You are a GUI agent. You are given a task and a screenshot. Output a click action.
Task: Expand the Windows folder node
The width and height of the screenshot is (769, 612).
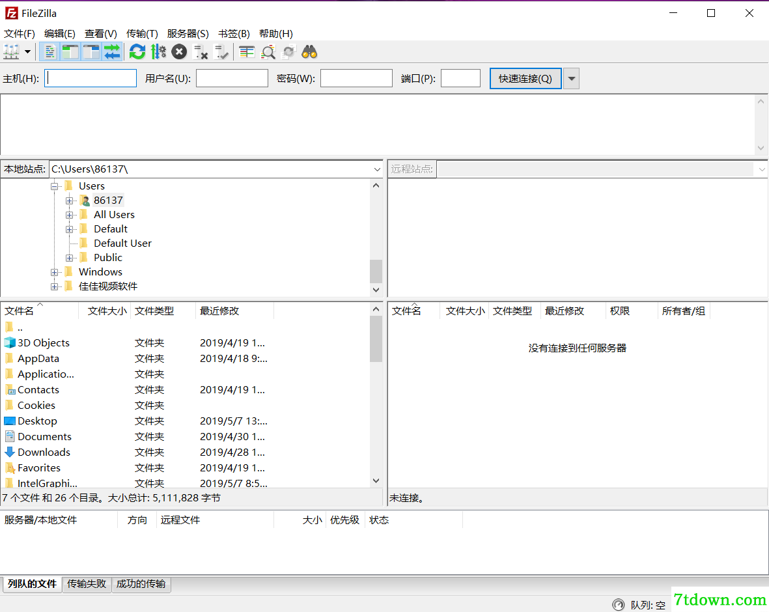55,272
